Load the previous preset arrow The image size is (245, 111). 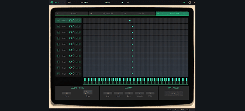point(122,2)
